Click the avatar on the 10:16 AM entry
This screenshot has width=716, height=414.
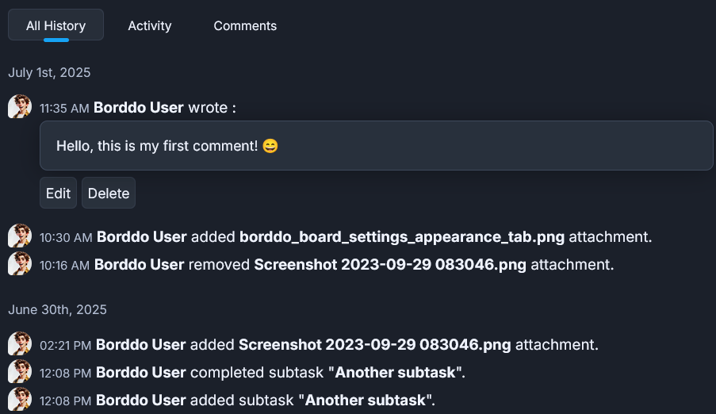point(20,263)
